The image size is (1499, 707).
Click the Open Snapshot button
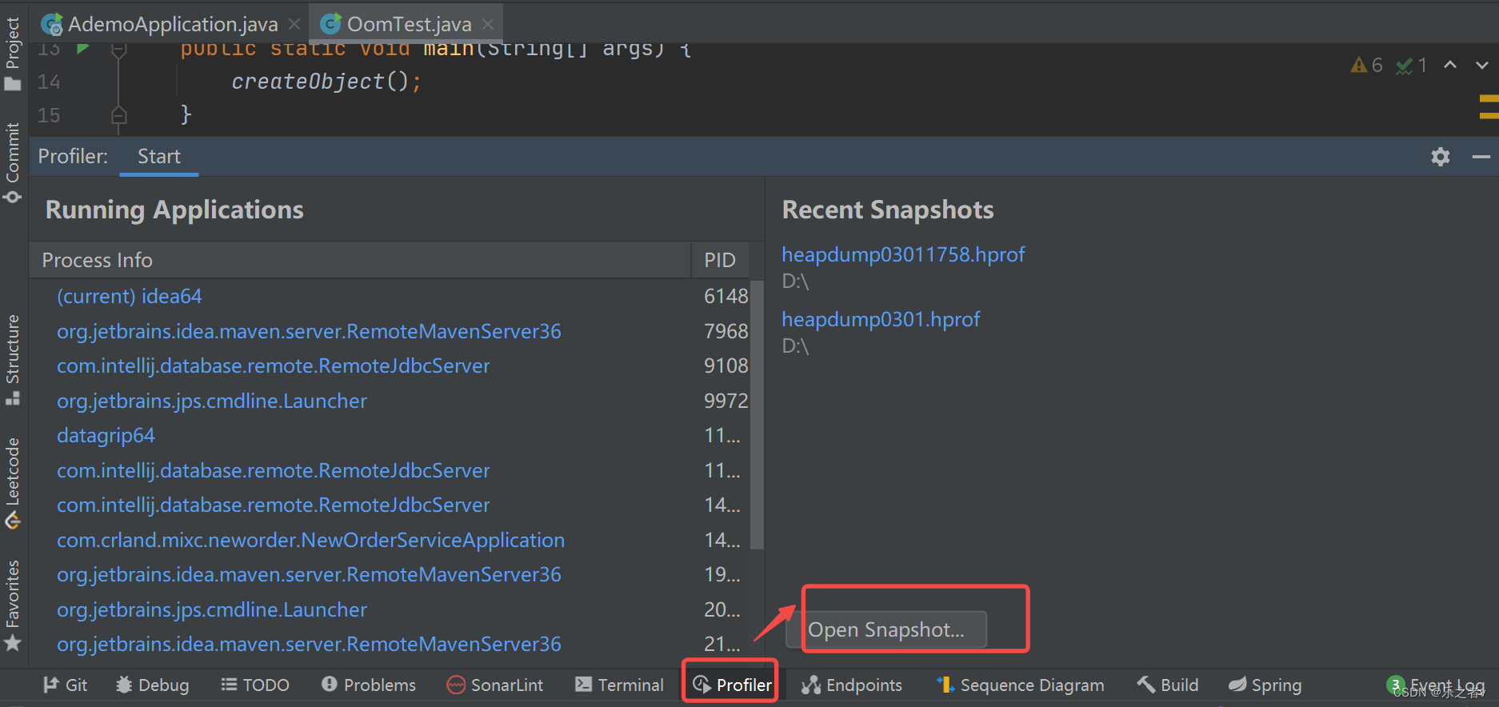pos(886,629)
